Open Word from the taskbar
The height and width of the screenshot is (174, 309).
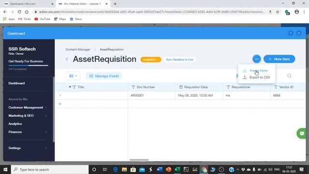click(159, 170)
